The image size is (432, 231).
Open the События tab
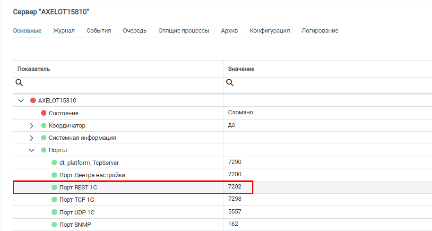99,31
